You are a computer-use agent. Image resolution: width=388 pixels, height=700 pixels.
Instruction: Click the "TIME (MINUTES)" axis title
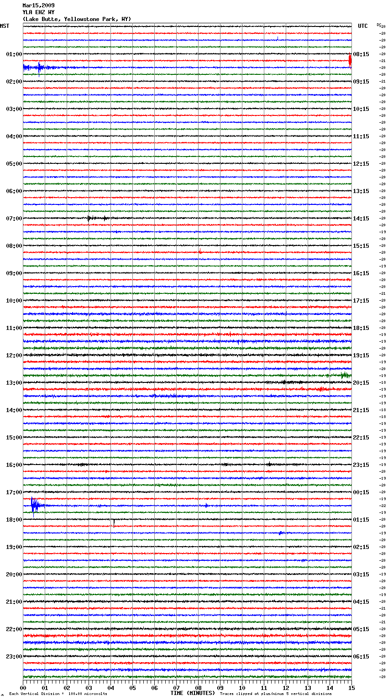coord(193,693)
